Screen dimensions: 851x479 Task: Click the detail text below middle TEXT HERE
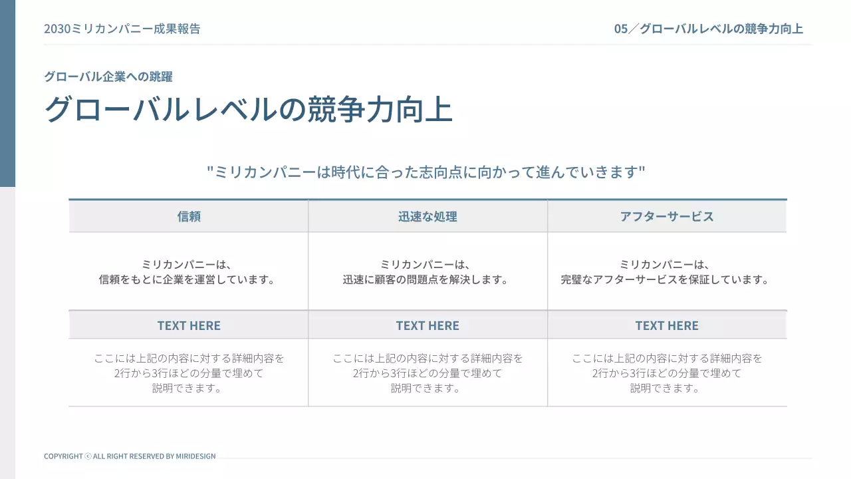[427, 373]
